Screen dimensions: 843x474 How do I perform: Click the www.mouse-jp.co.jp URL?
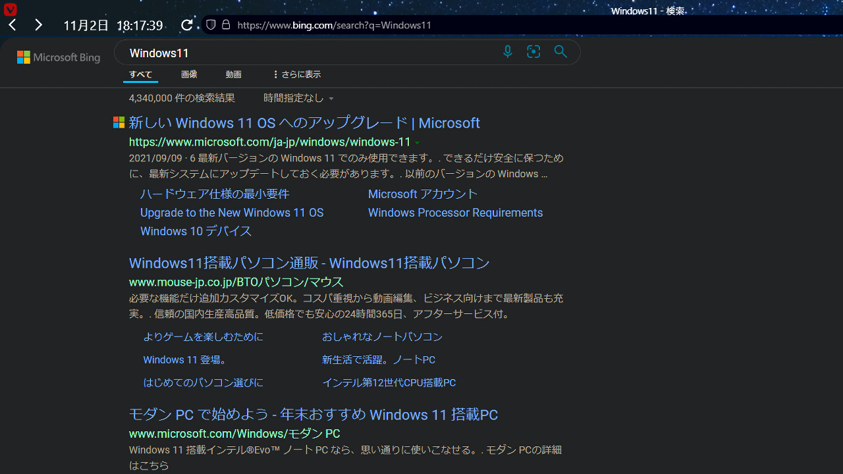pos(236,282)
